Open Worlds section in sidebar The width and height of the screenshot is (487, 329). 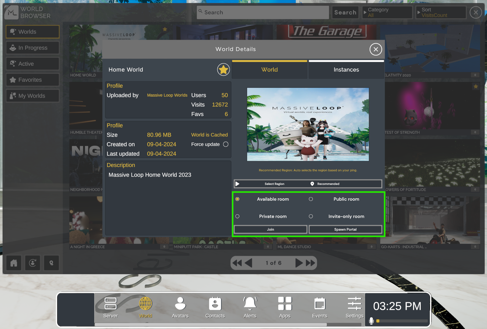tap(33, 32)
